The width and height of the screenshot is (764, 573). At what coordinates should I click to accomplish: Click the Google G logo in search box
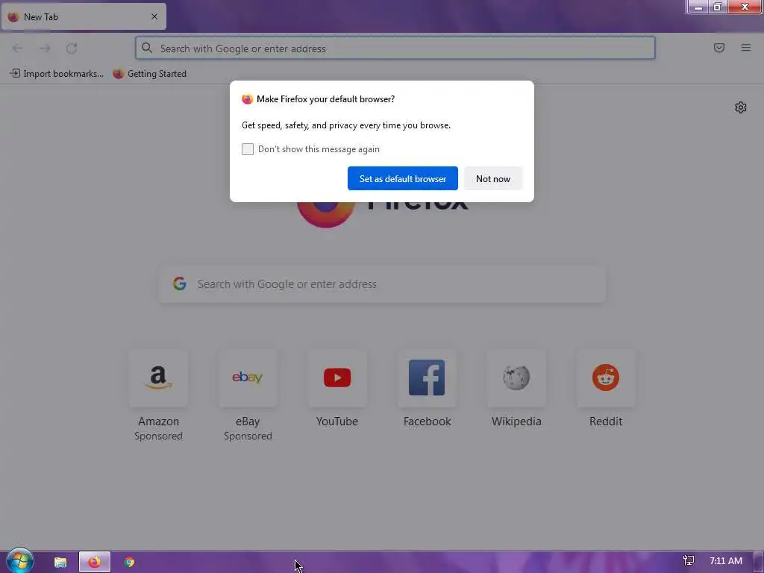coord(180,284)
